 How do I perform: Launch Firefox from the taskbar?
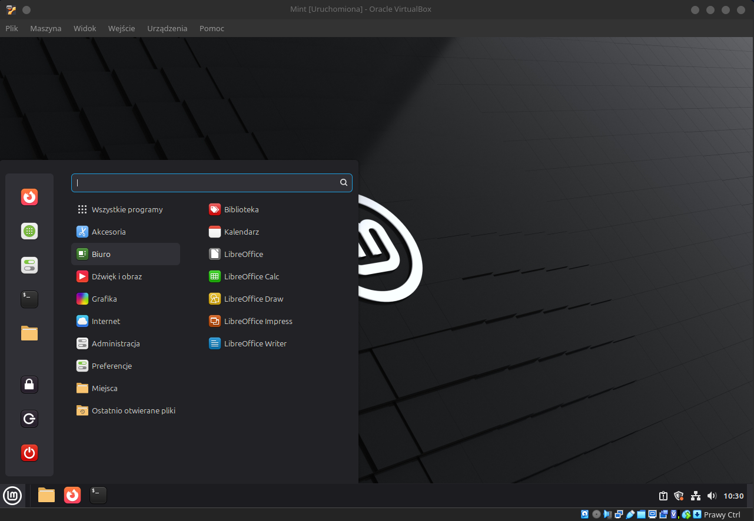click(72, 495)
